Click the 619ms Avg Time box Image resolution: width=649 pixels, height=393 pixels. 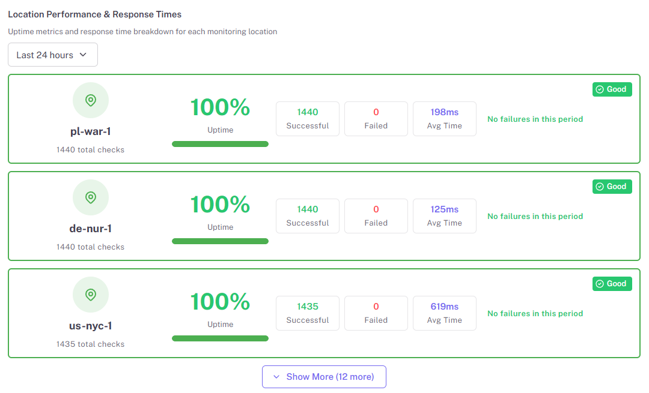[445, 313]
